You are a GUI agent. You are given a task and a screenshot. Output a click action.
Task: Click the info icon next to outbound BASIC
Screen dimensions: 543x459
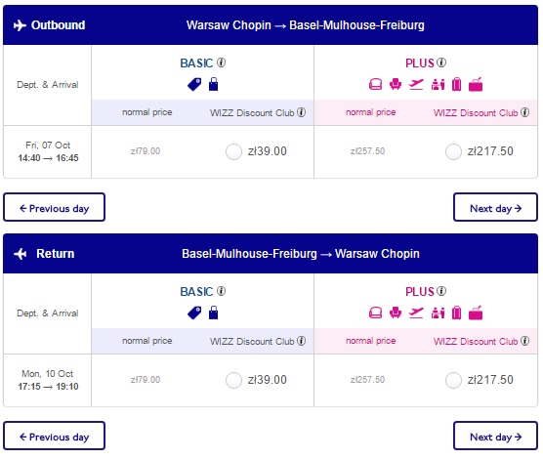click(x=221, y=63)
